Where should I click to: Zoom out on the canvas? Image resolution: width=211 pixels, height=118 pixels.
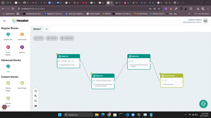point(36,101)
